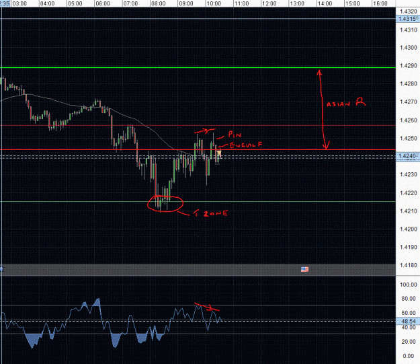Click the 80.00 oscillator scale label
The height and width of the screenshot is (364, 420).
(x=409, y=299)
